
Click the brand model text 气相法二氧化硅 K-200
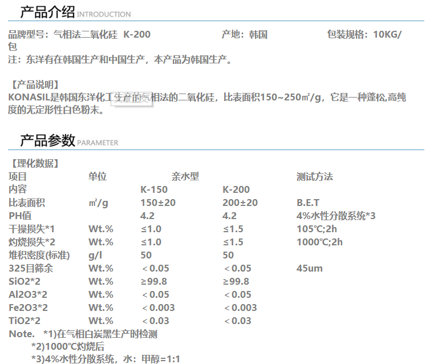point(102,35)
